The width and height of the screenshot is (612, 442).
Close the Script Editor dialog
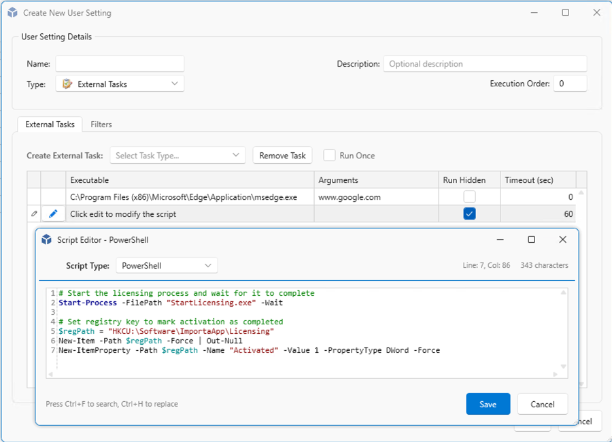click(562, 239)
